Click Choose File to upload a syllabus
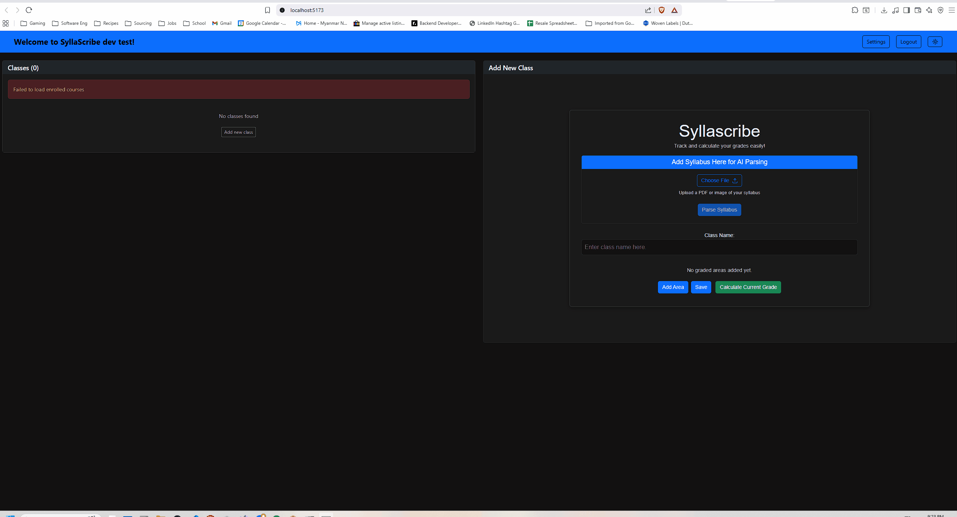The height and width of the screenshot is (517, 957). 719,180
